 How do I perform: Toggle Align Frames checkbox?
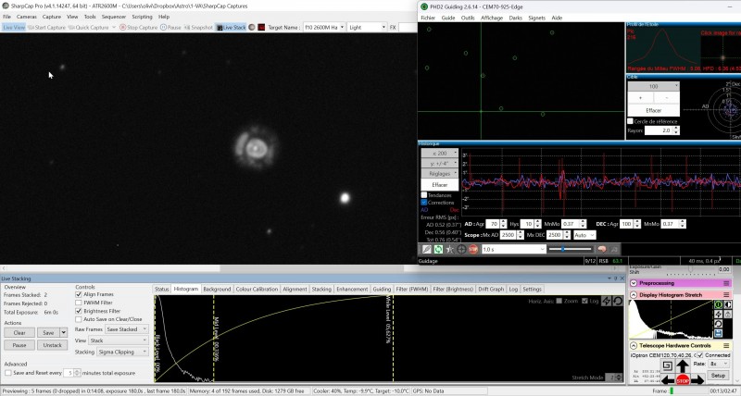point(79,294)
